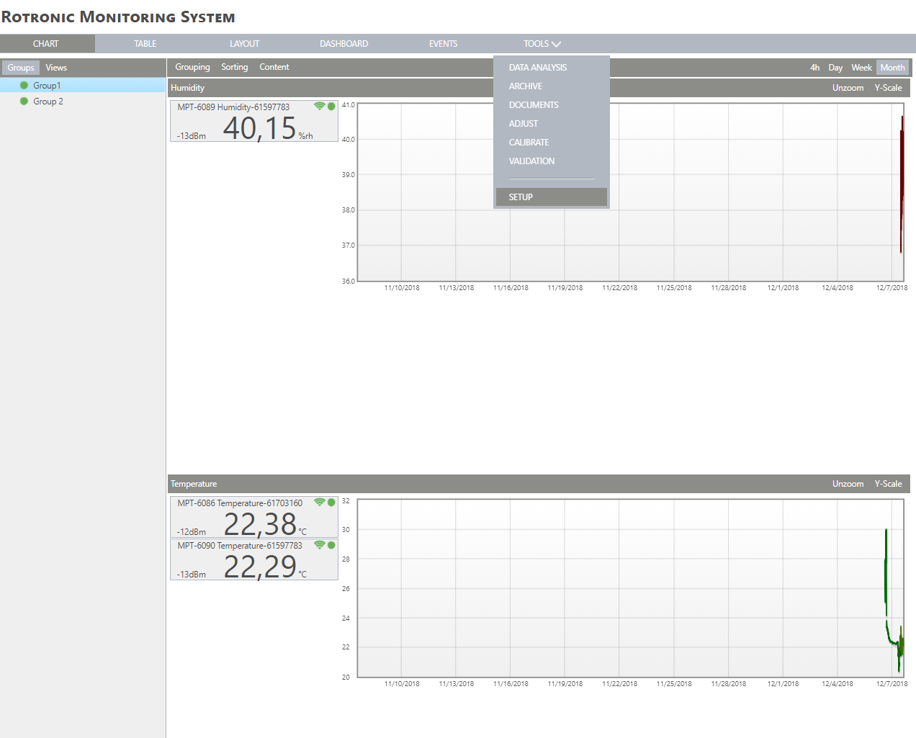Screen dimensions: 916x738
Task: Set time range to Week
Action: point(861,68)
